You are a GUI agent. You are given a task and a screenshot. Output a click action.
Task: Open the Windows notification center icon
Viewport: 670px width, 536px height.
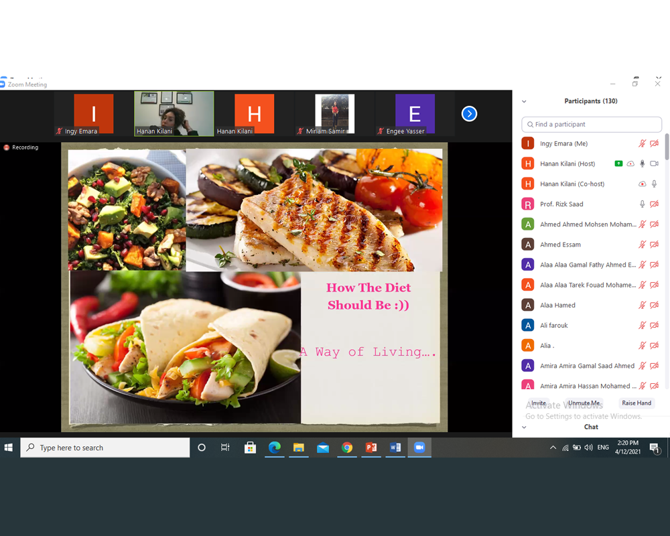654,448
